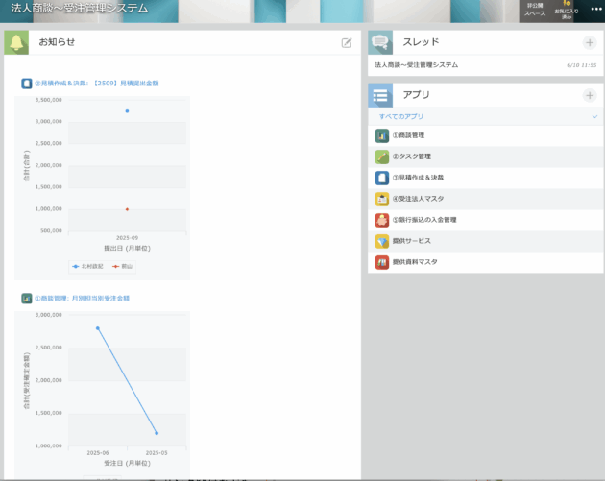Click the plus icon to add a thread

[589, 43]
